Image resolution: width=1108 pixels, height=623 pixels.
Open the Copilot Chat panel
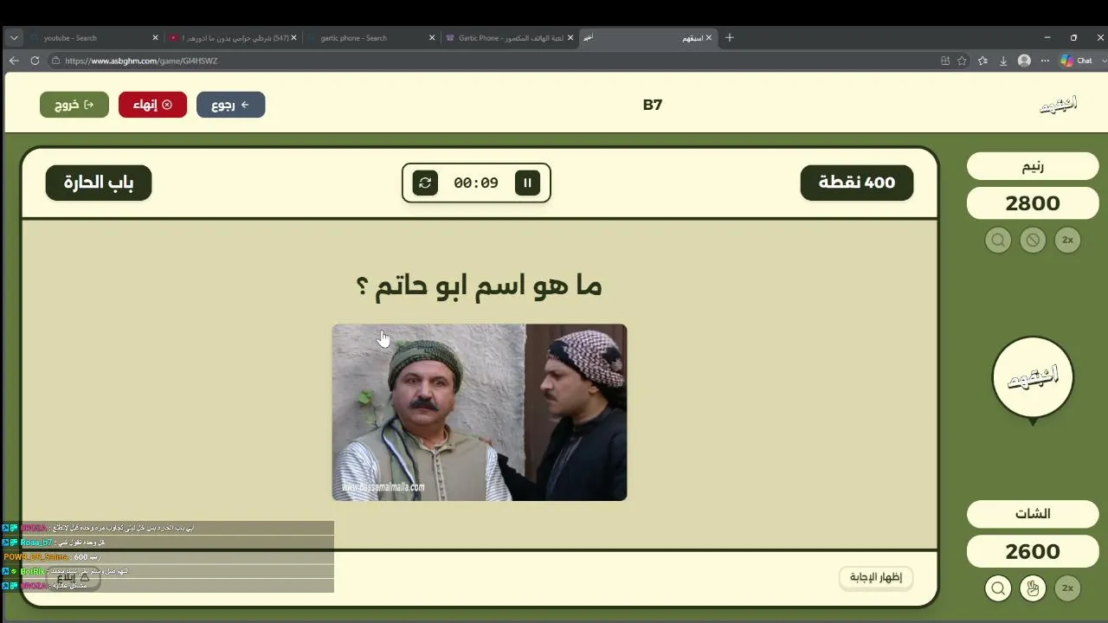pos(1078,61)
